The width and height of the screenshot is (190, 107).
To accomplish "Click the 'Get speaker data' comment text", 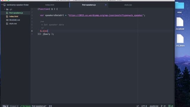I will pyautogui.click(x=54, y=25).
